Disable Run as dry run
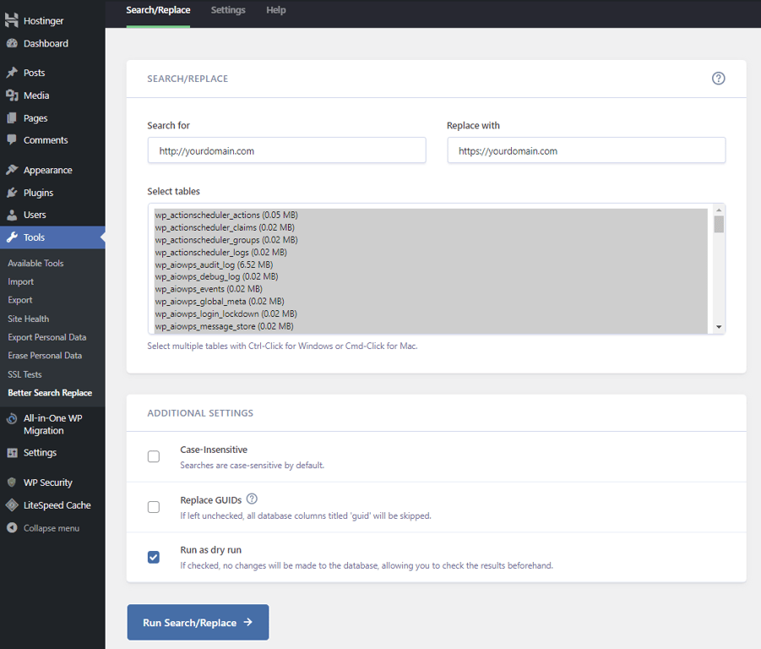The width and height of the screenshot is (761, 649). (x=153, y=557)
